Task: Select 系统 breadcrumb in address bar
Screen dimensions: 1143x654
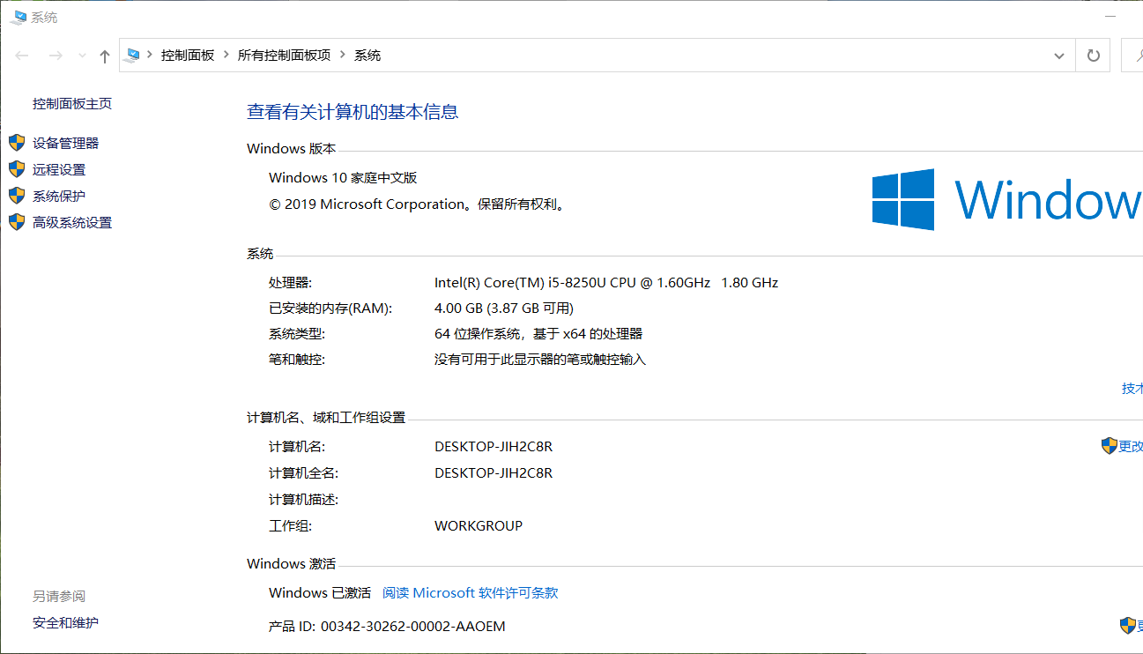Action: click(x=367, y=55)
